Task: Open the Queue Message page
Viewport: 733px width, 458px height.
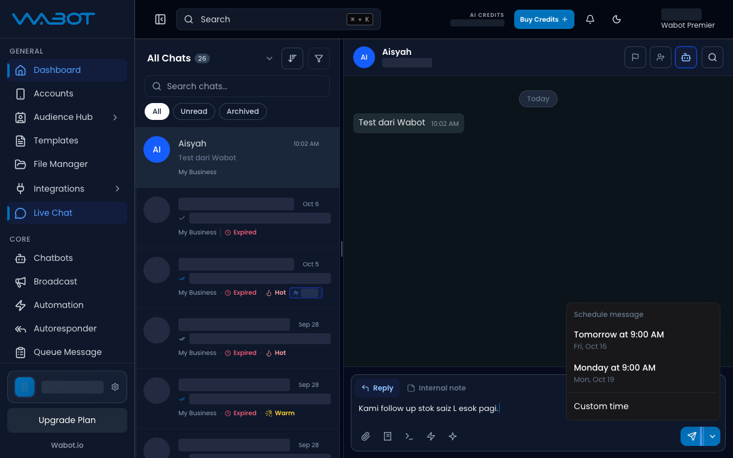Action: pyautogui.click(x=67, y=352)
